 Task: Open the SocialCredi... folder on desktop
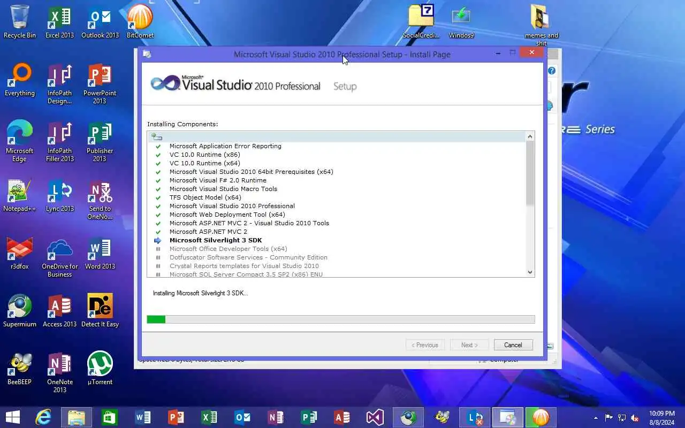pyautogui.click(x=421, y=22)
